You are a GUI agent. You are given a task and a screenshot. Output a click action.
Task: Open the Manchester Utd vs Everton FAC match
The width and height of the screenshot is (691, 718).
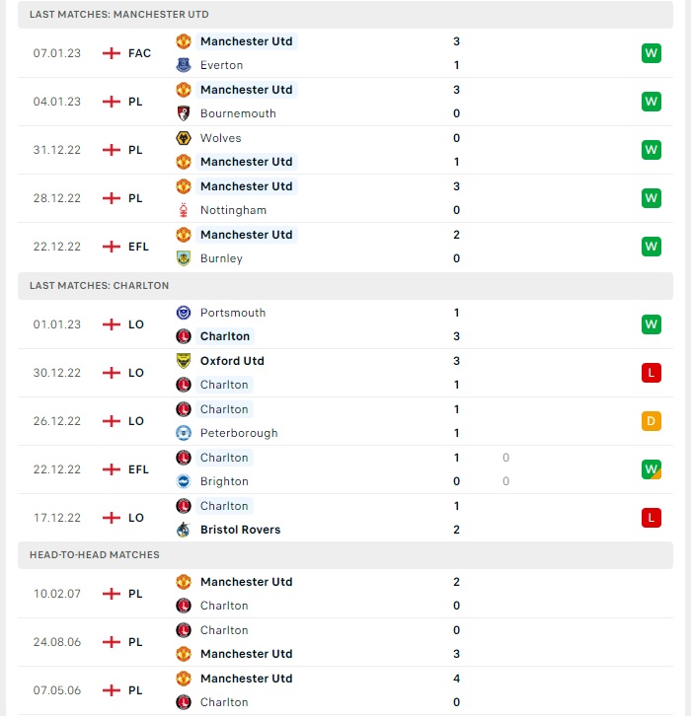[x=345, y=53]
